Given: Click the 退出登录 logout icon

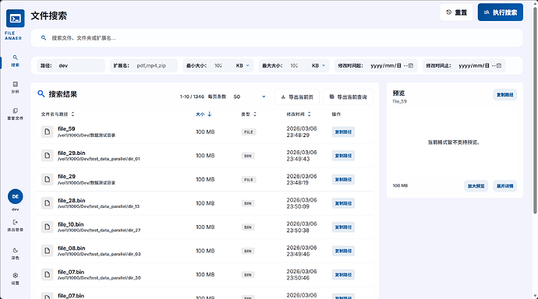Looking at the screenshot, I should click(x=15, y=222).
